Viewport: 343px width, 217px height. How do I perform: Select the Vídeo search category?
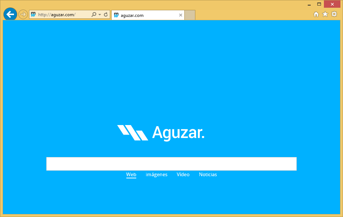click(x=183, y=174)
